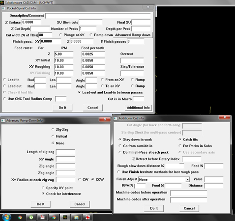Open the File Explorer taskbar icon
The width and height of the screenshot is (235, 221).
[x=76, y=218]
